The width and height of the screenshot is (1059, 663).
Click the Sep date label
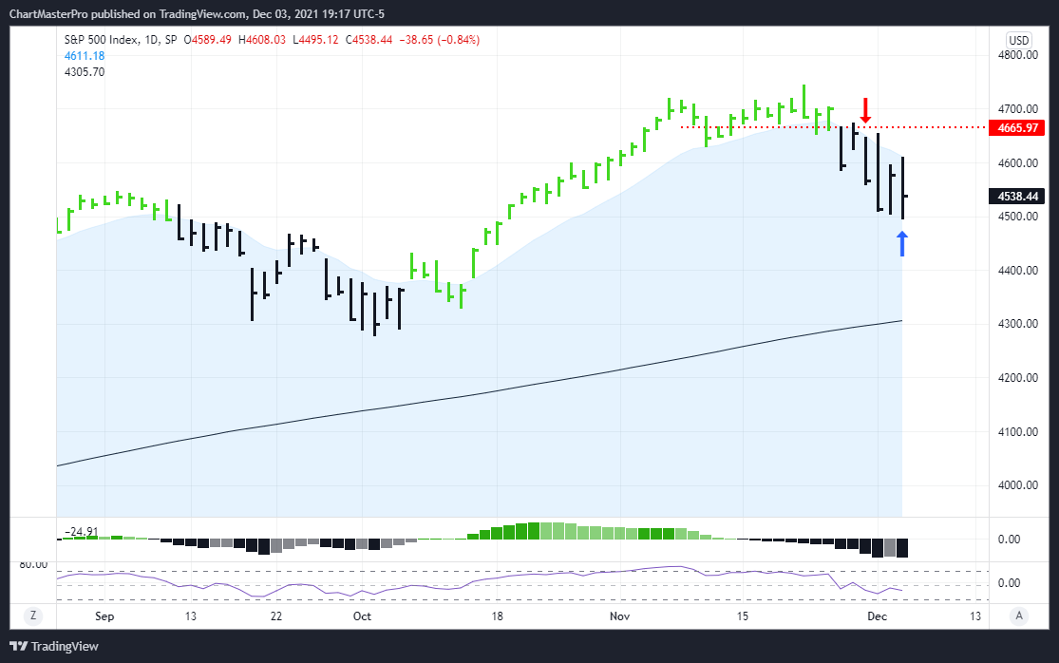pos(104,616)
